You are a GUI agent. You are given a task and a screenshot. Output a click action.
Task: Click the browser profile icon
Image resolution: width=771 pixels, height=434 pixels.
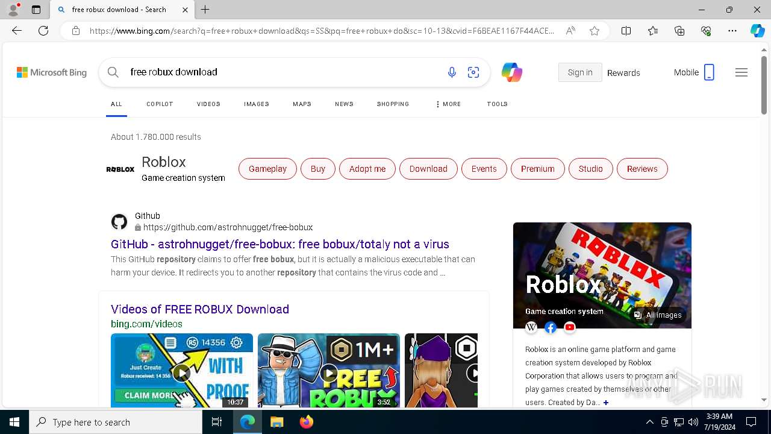pos(13,10)
